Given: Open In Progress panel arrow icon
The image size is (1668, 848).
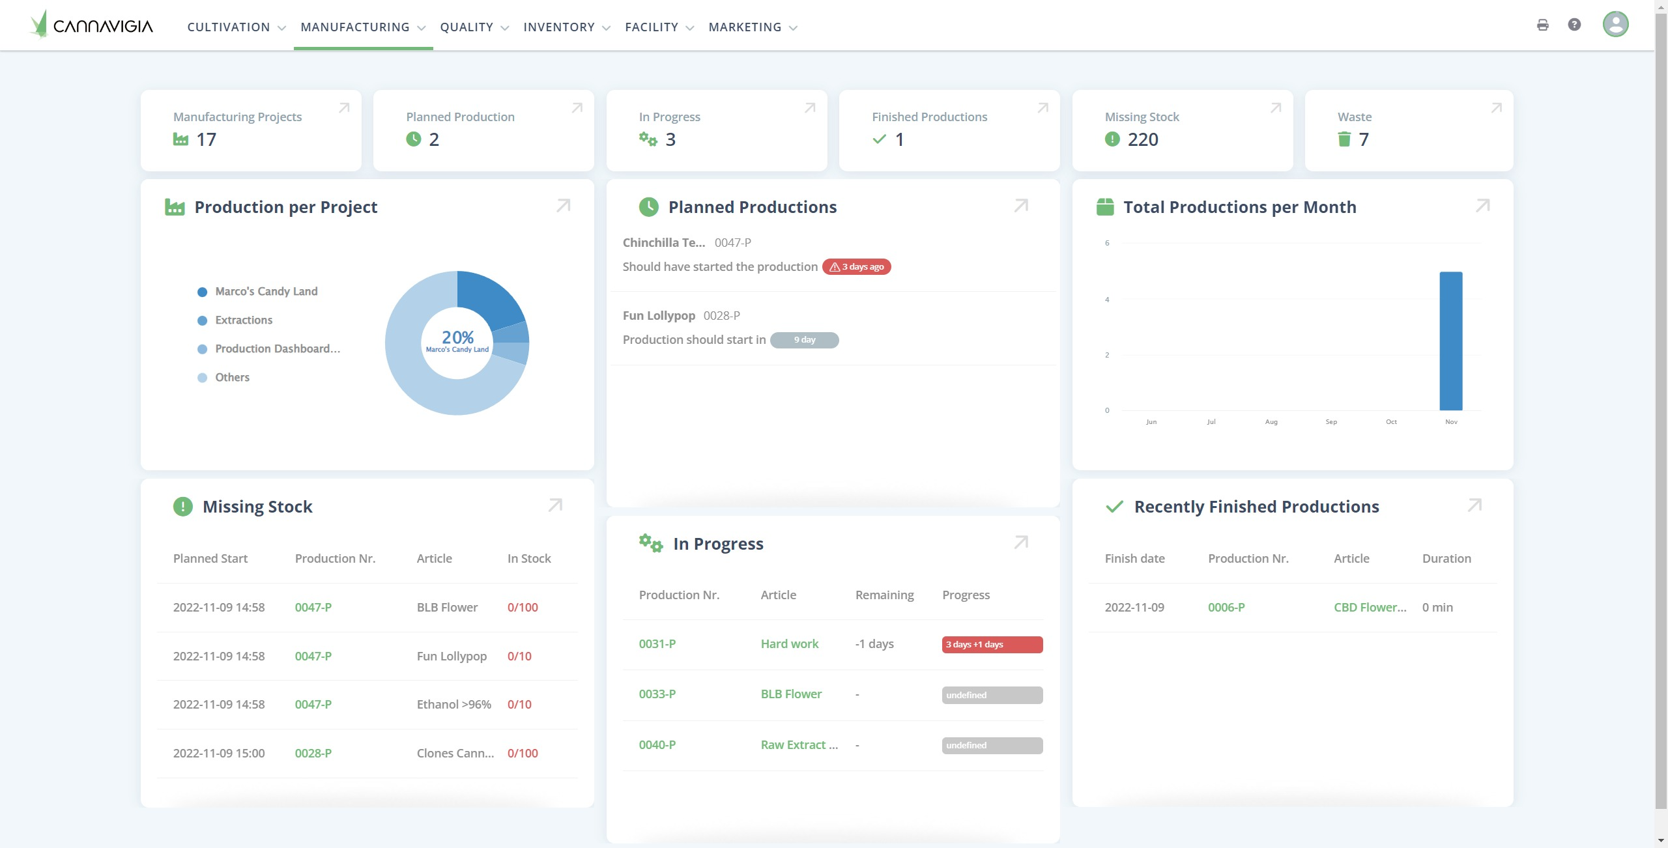Looking at the screenshot, I should tap(1021, 543).
